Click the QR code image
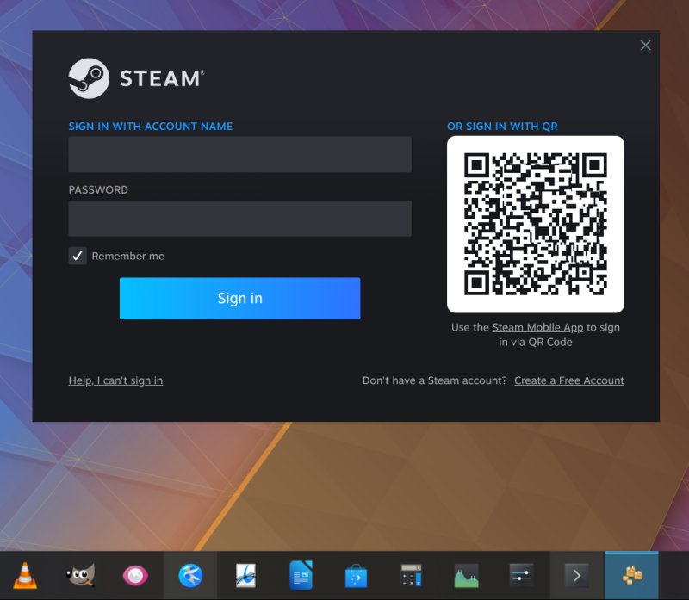Viewport: 689px width, 600px height. tap(536, 225)
